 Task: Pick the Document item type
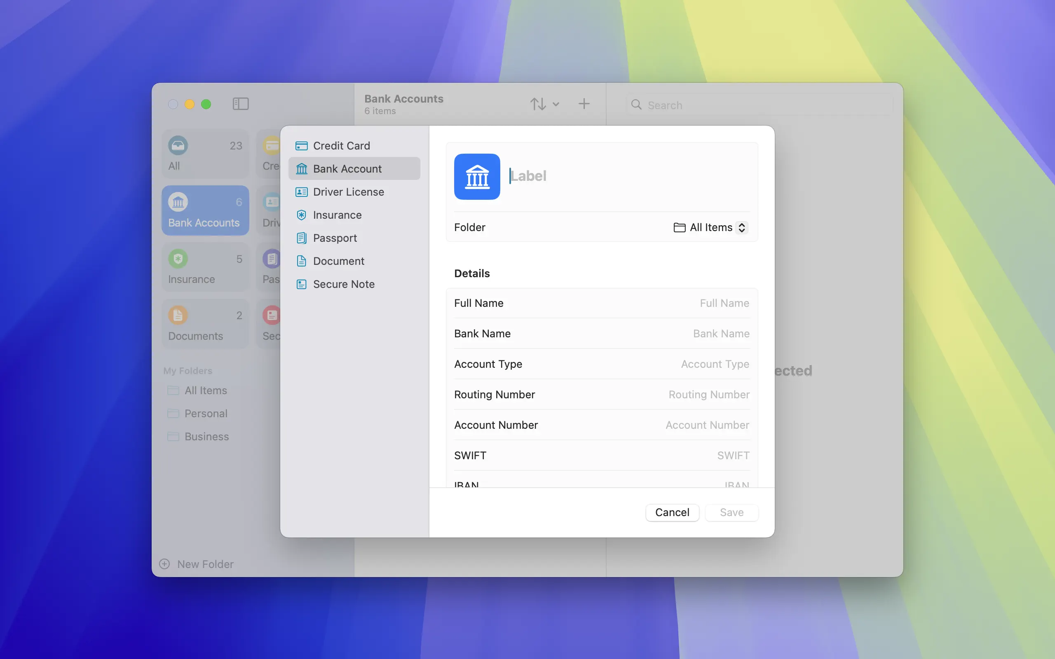338,261
